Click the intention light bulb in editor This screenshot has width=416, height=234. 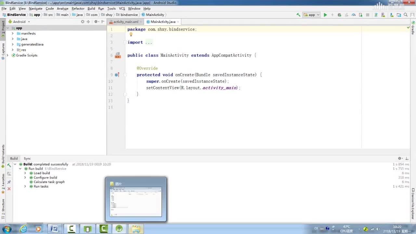tap(131, 34)
